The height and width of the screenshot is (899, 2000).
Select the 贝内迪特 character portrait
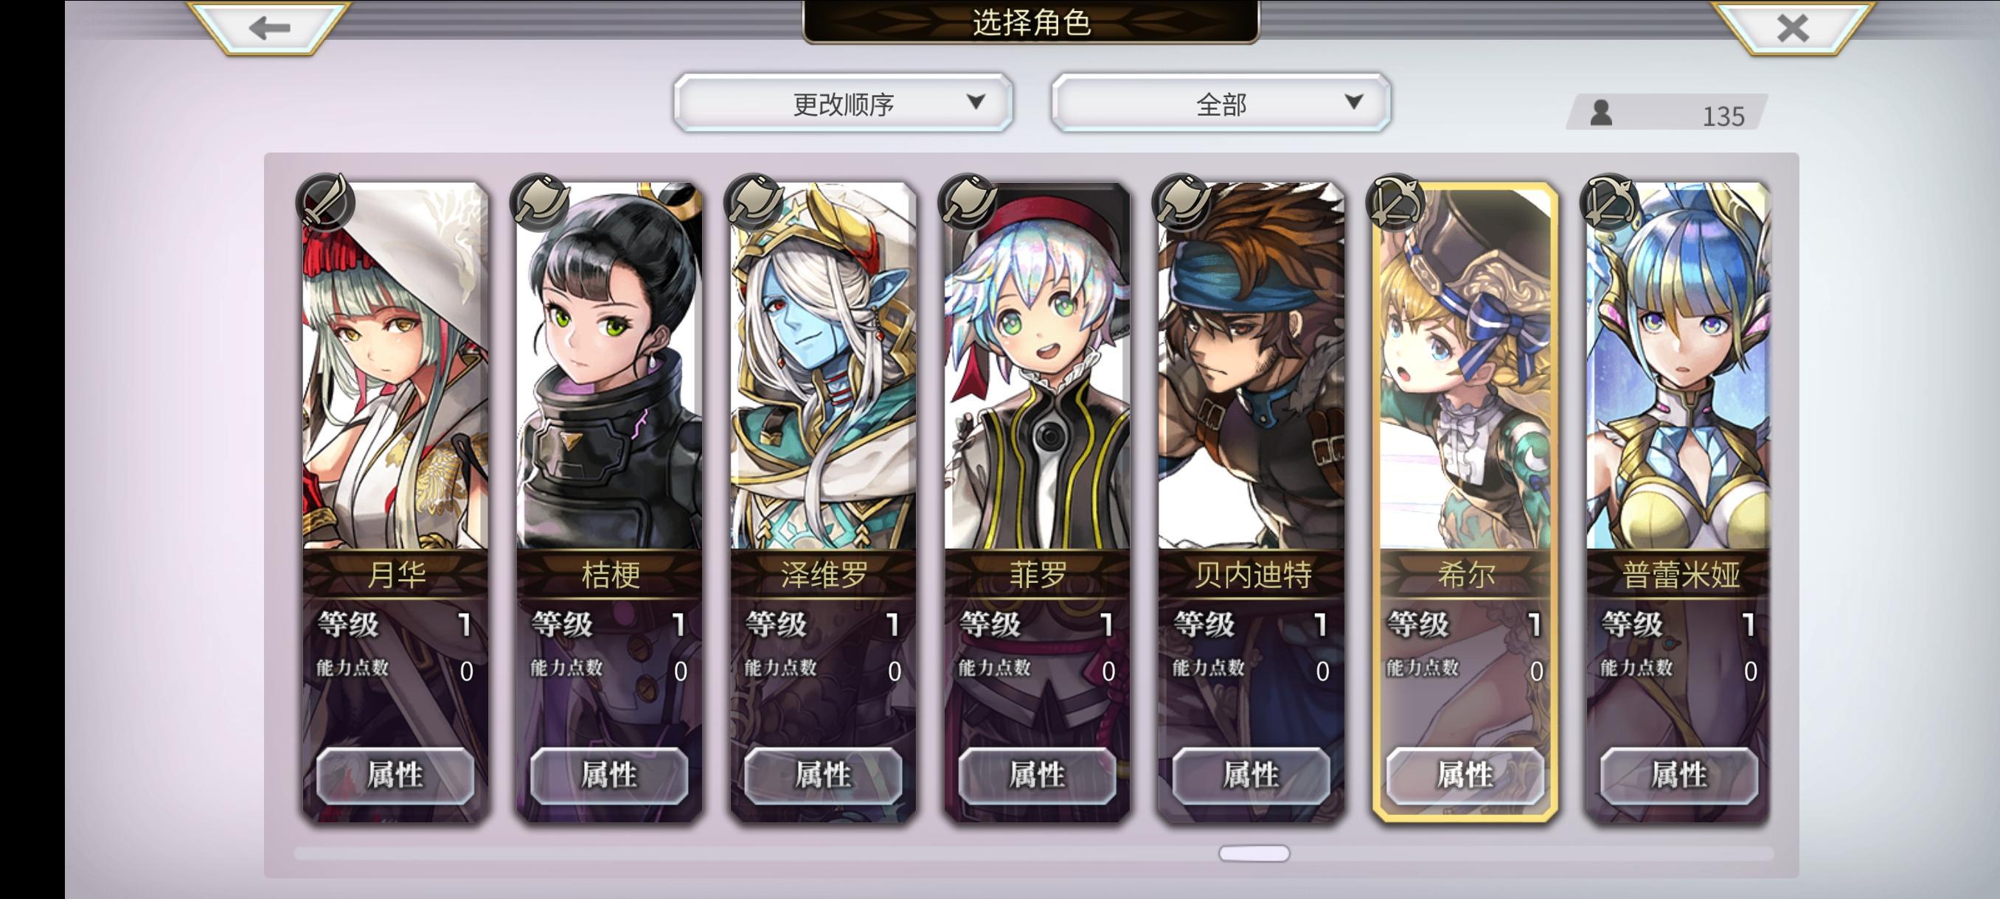point(1251,366)
